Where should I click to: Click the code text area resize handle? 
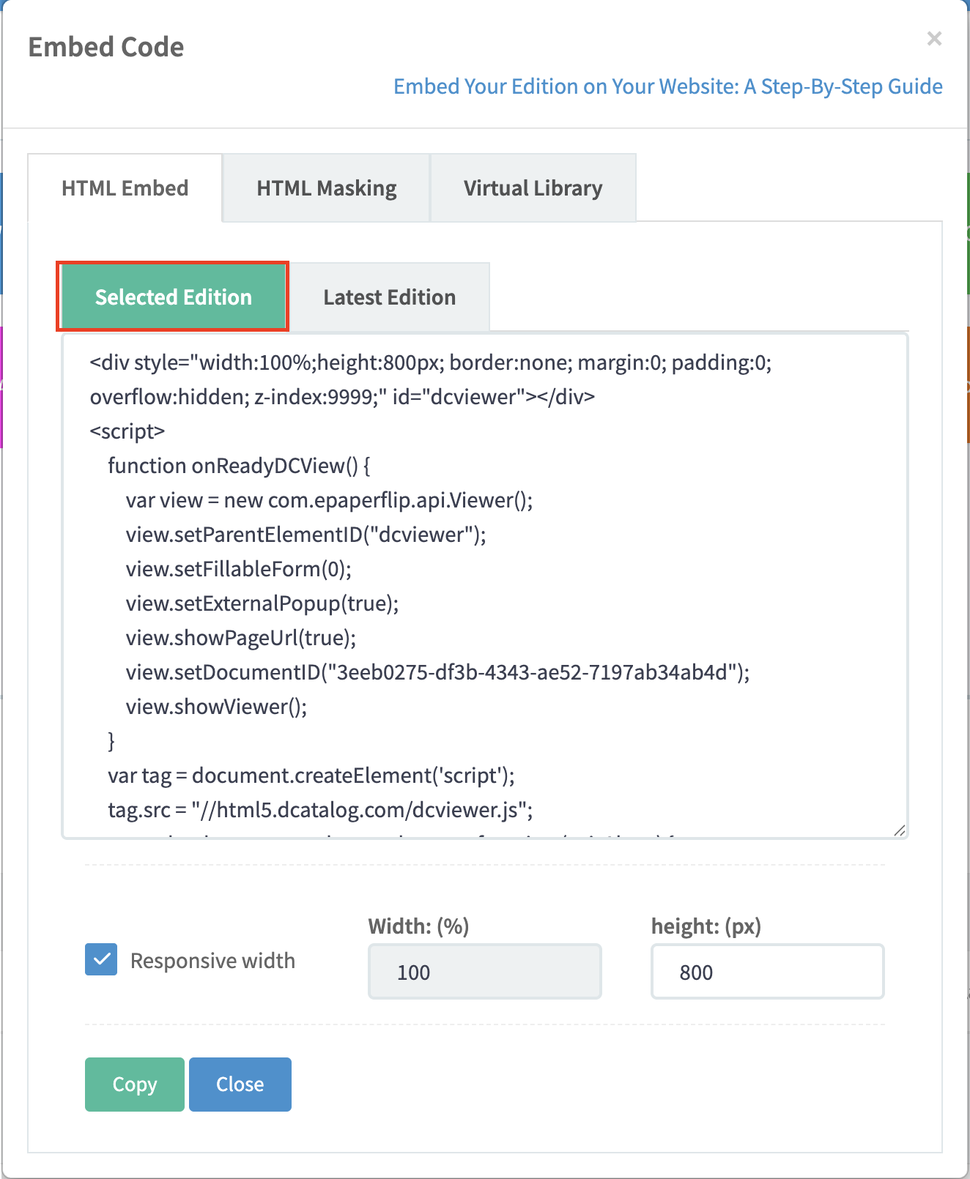[900, 830]
